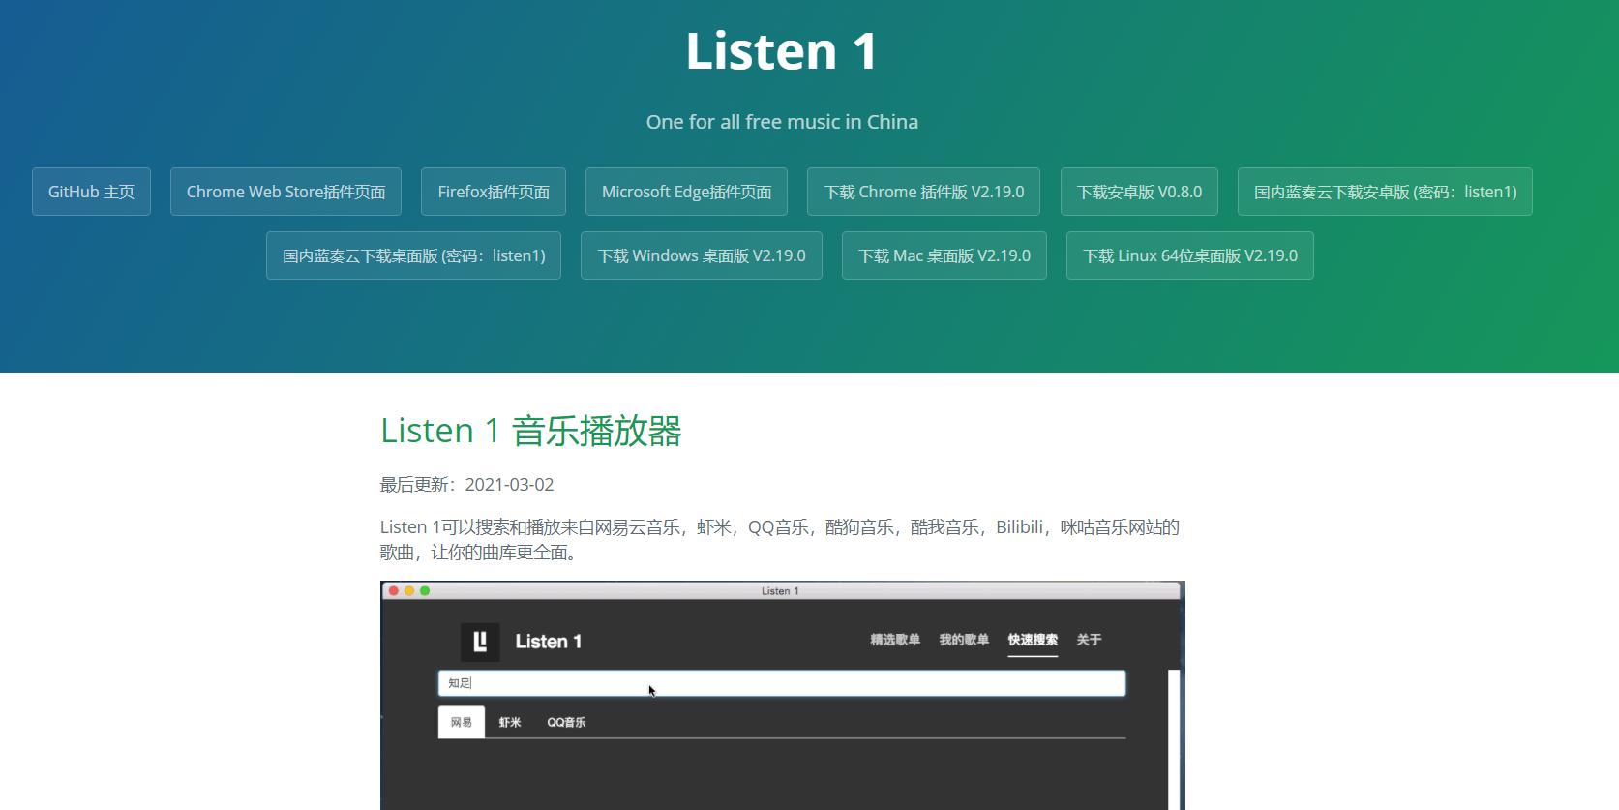
Task: Click the Listen 1 logo icon in screenshot
Action: pyautogui.click(x=480, y=642)
